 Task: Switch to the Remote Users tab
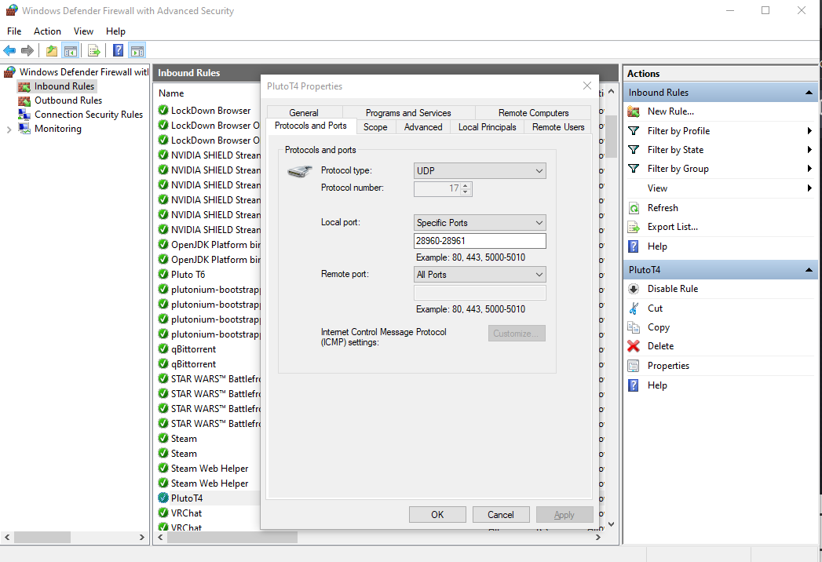(x=558, y=127)
